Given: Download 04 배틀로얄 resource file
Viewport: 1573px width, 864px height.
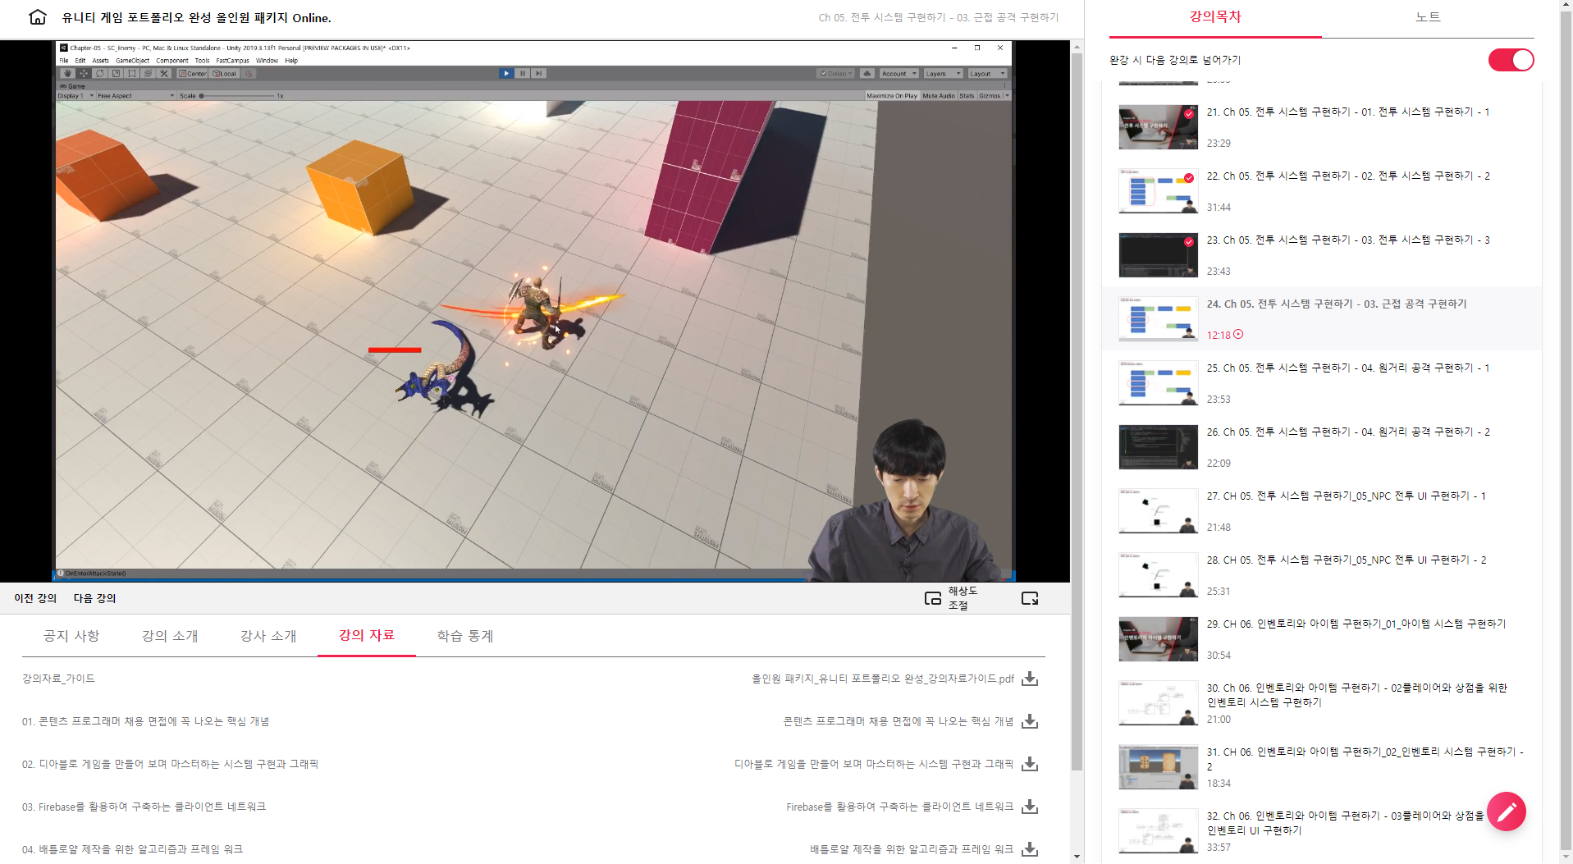Looking at the screenshot, I should [x=1030, y=849].
